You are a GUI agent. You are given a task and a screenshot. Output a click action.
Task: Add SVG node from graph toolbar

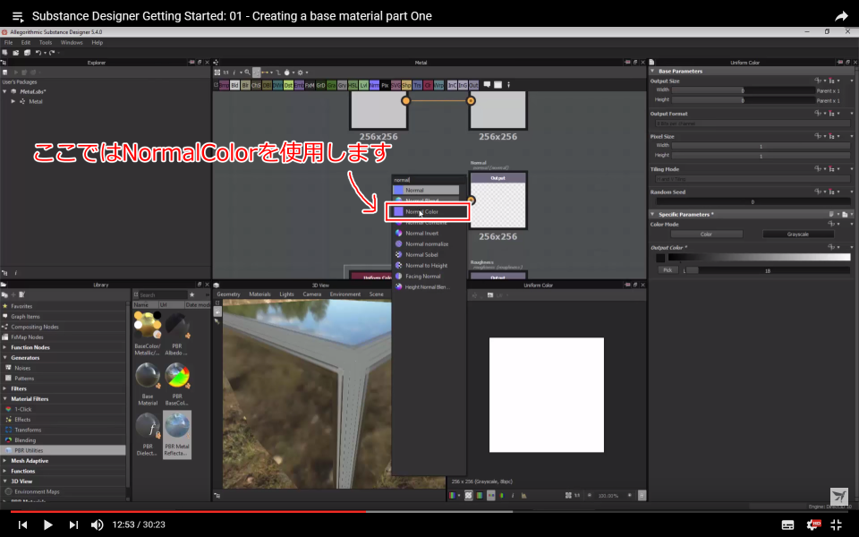tap(395, 86)
